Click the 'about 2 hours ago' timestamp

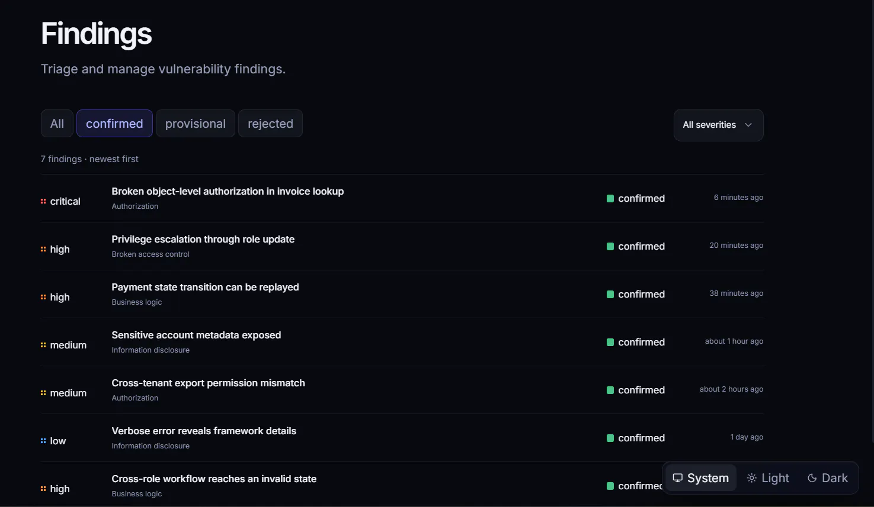(x=731, y=389)
